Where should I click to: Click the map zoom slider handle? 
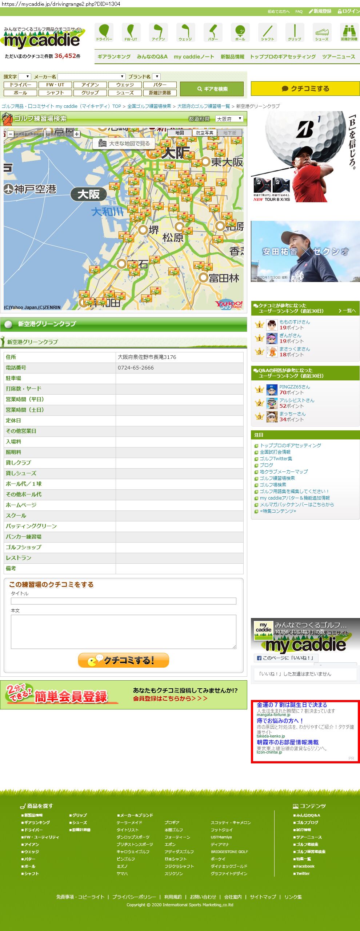tap(45, 134)
